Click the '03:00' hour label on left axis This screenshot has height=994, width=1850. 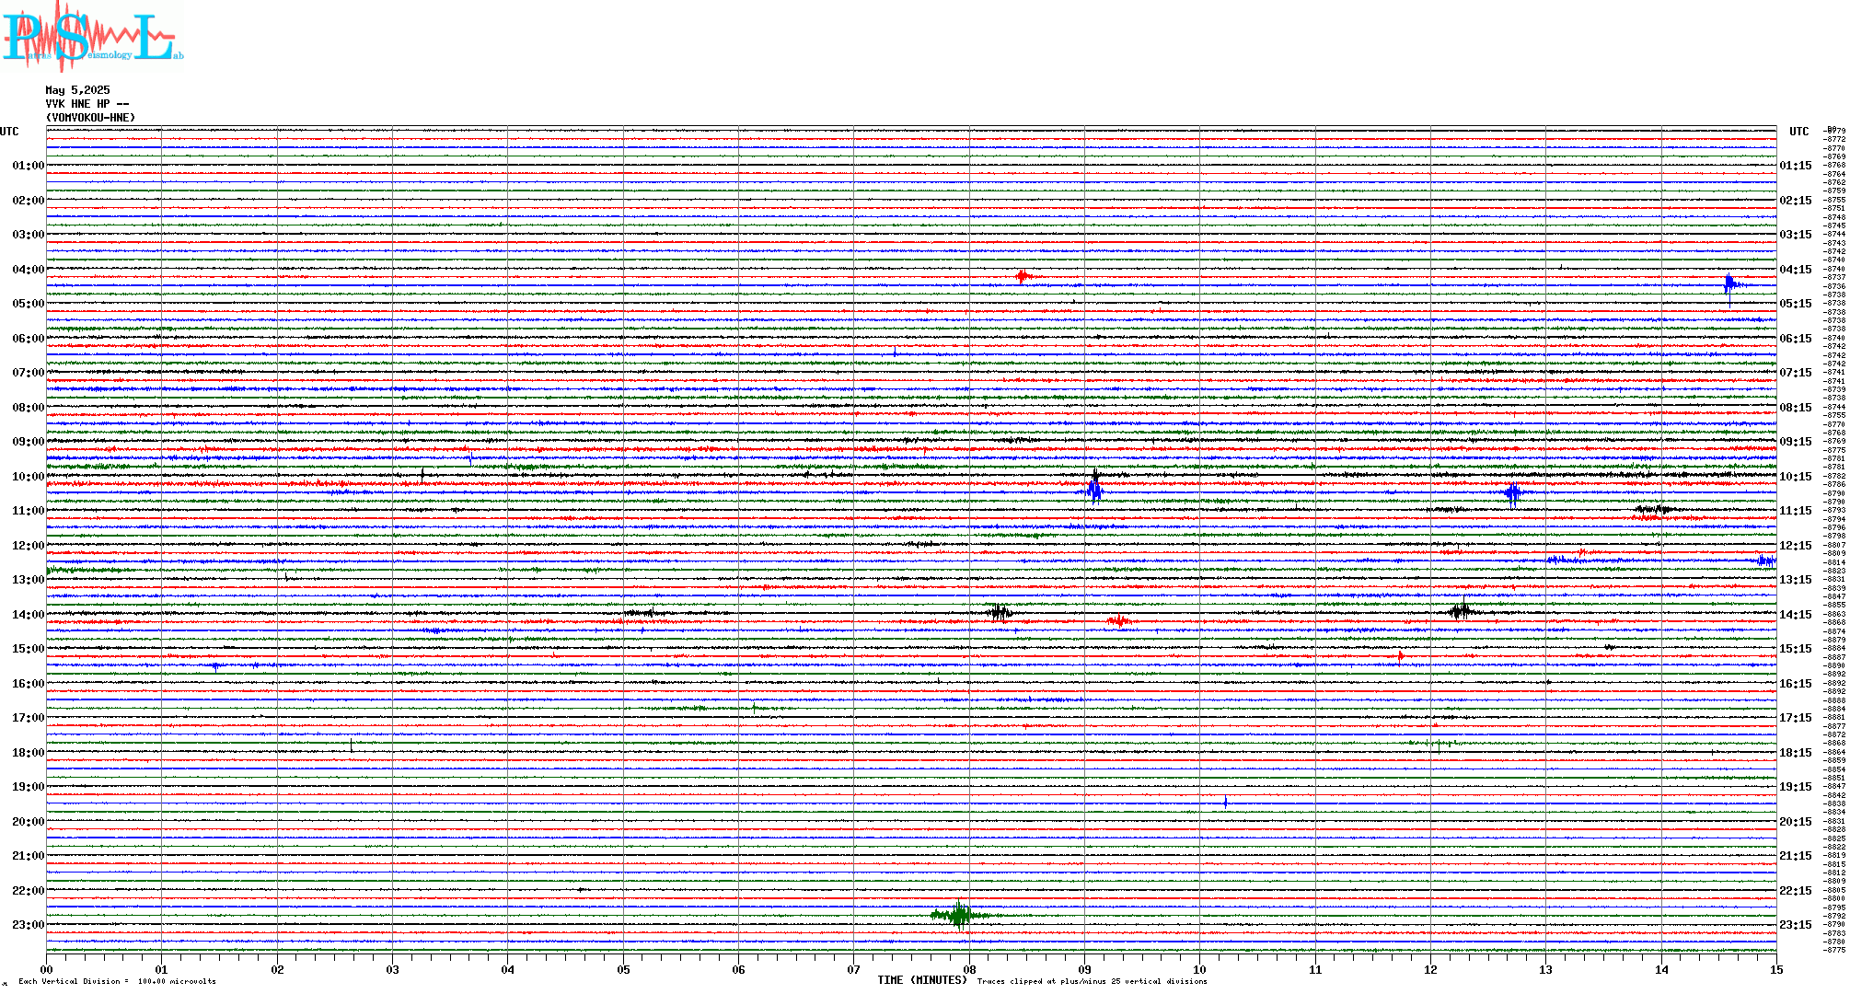(x=28, y=235)
